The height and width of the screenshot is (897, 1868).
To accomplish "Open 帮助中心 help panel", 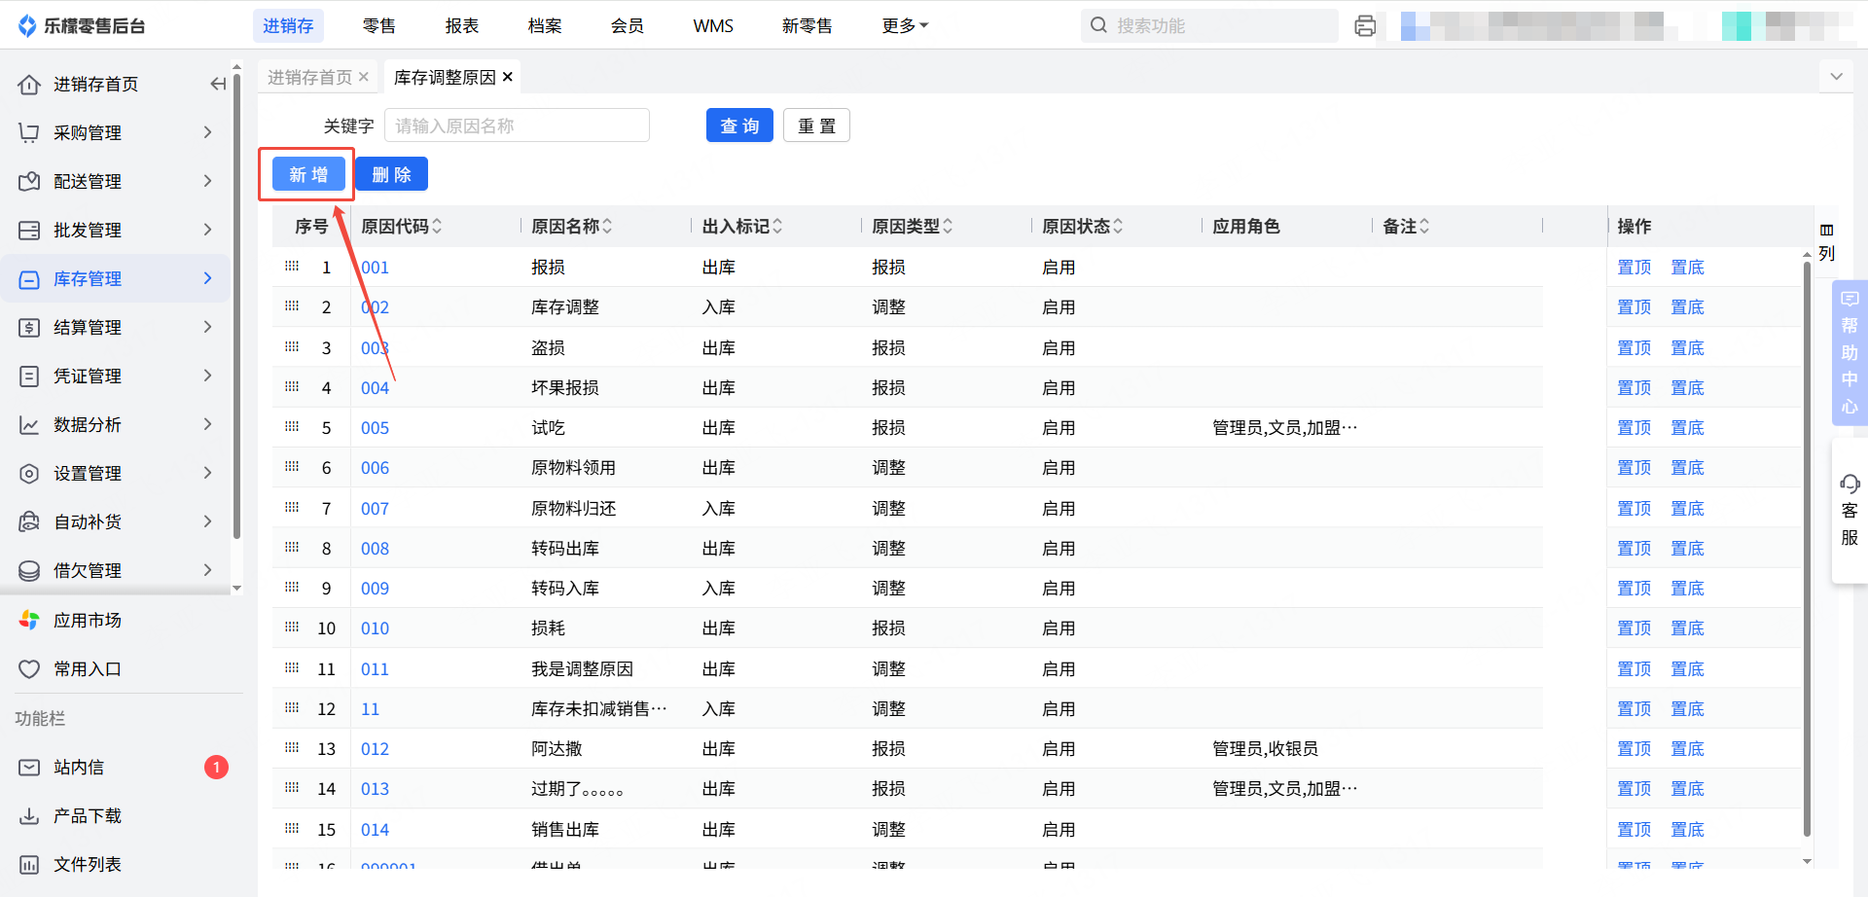I will coord(1850,352).
